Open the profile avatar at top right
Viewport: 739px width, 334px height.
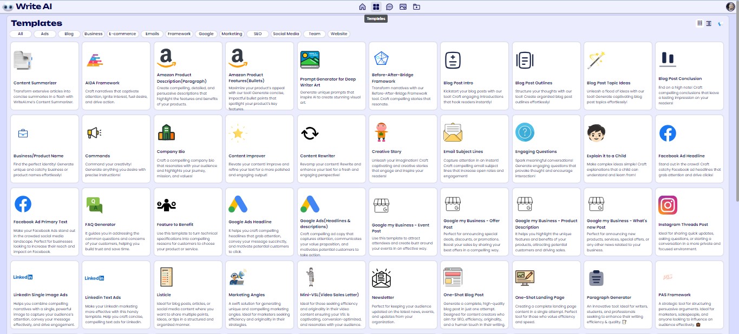730,6
